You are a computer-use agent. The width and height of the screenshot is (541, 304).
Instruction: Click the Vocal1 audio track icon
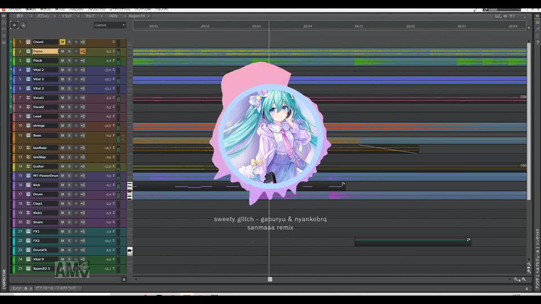(x=28, y=97)
